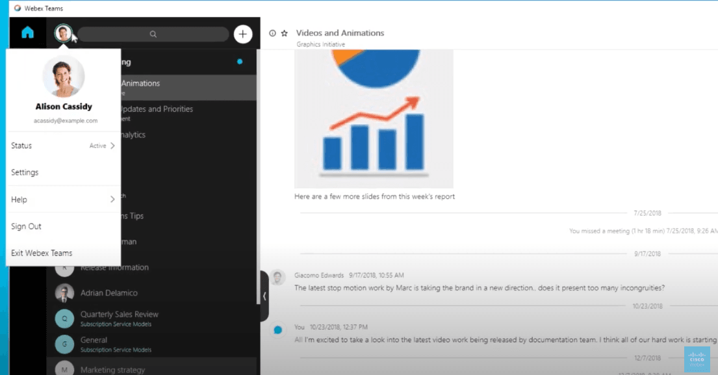Click the Status menu entry label
The image size is (718, 375).
[21, 146]
